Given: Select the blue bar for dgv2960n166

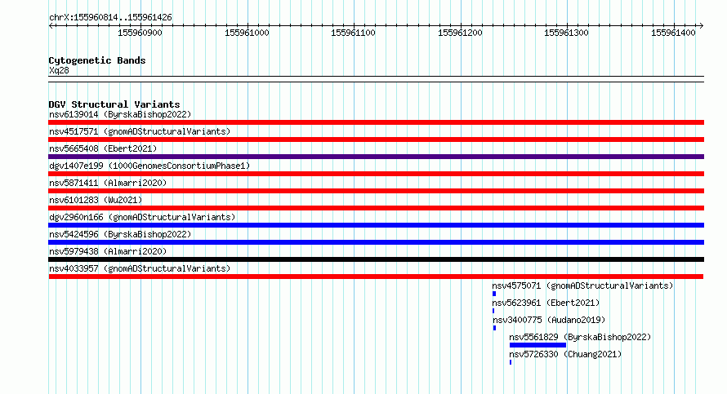Looking at the screenshot, I should pyautogui.click(x=376, y=225).
